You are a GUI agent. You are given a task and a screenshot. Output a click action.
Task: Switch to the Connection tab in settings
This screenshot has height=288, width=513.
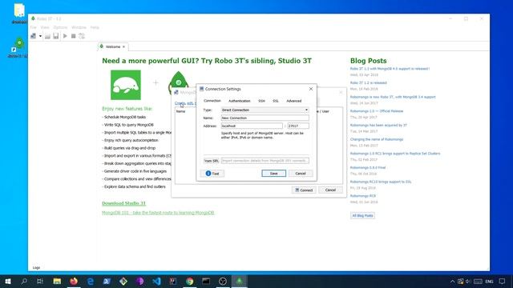[x=212, y=101]
